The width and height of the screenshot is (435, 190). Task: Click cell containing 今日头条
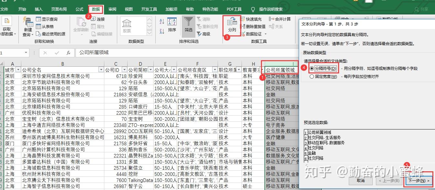pos(140,82)
